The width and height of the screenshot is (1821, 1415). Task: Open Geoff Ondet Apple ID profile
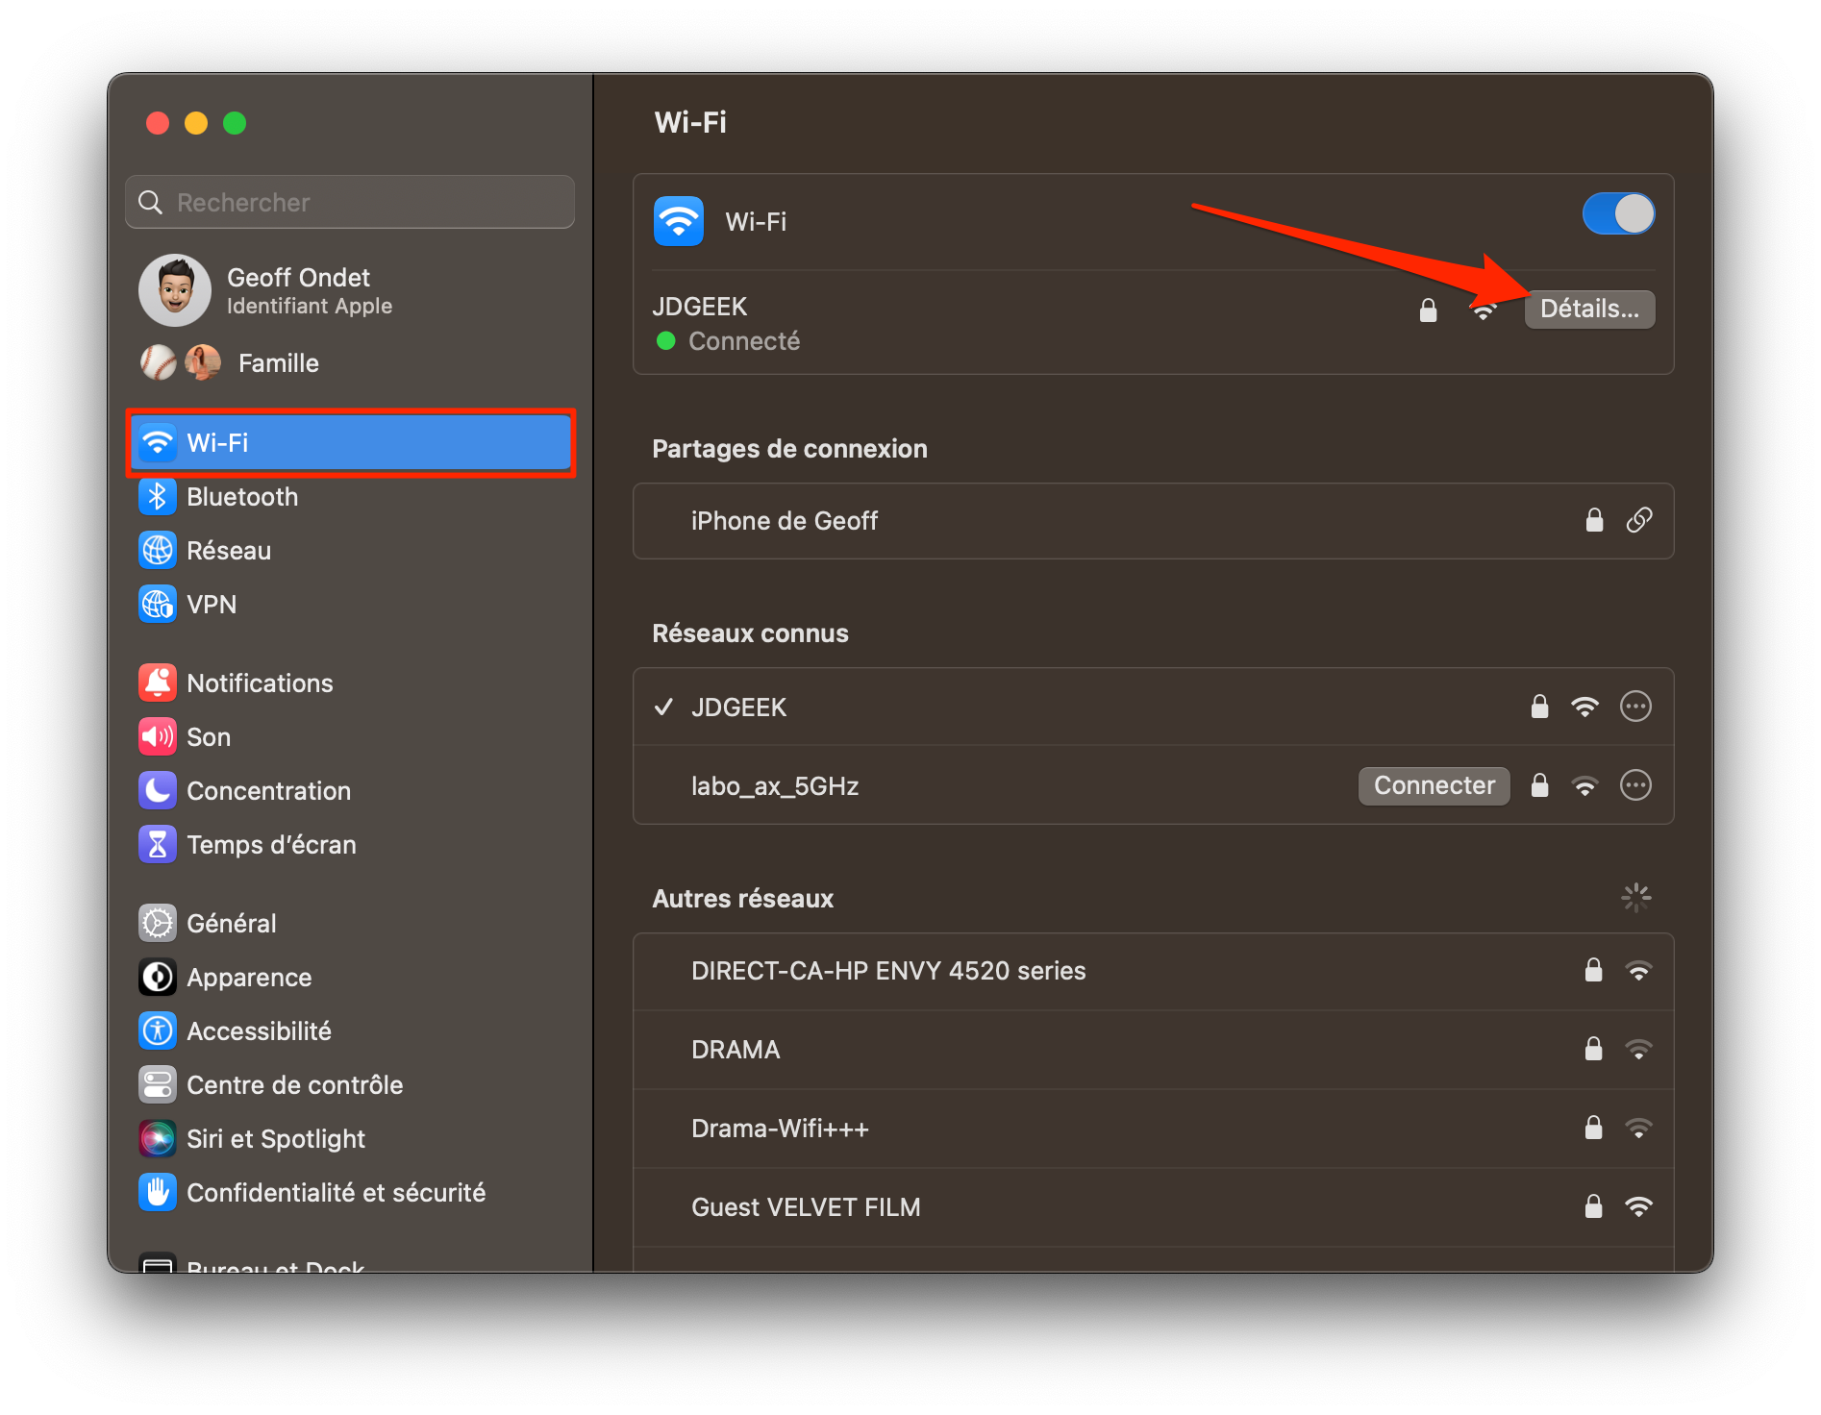coord(351,290)
